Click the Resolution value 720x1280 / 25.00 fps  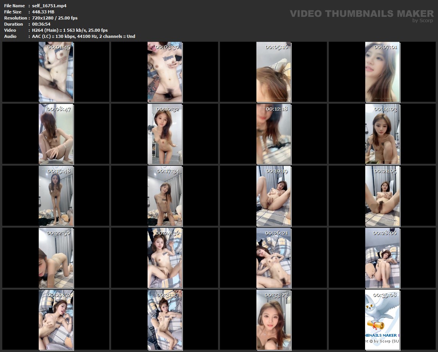(55, 18)
